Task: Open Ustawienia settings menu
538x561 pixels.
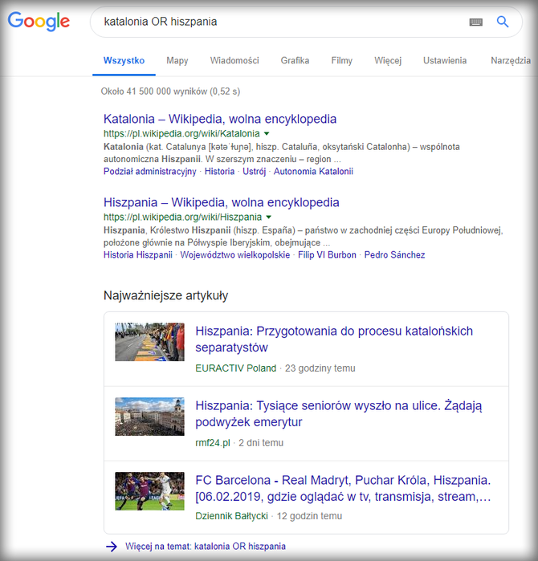Action: tap(445, 60)
